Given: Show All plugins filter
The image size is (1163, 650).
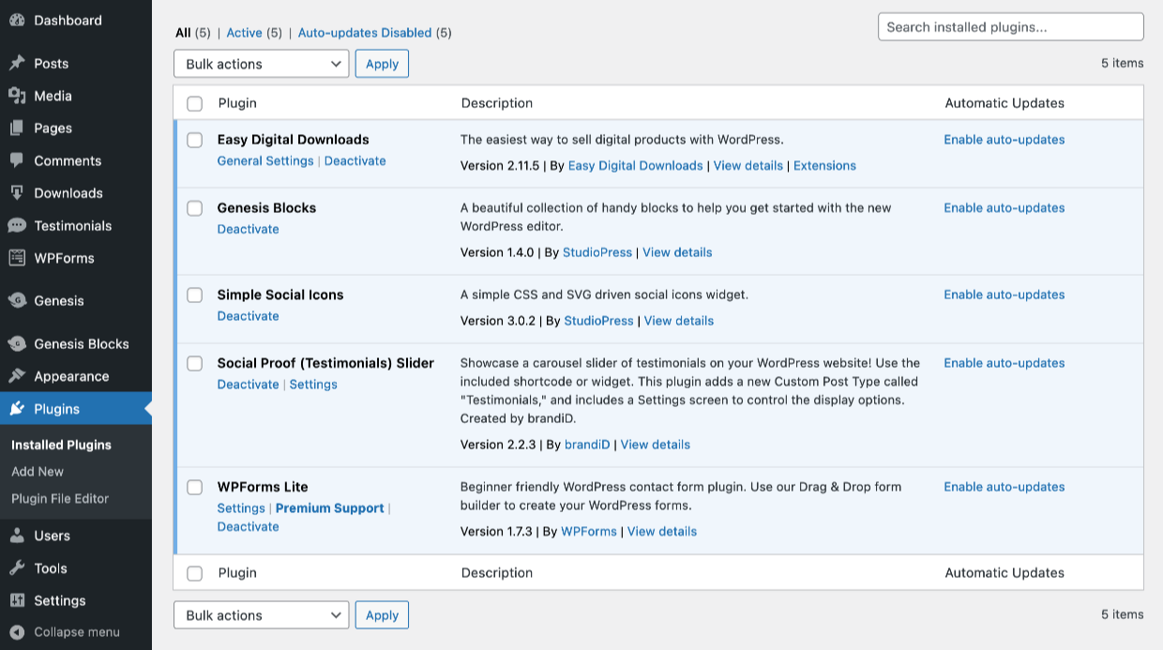Looking at the screenshot, I should point(183,33).
